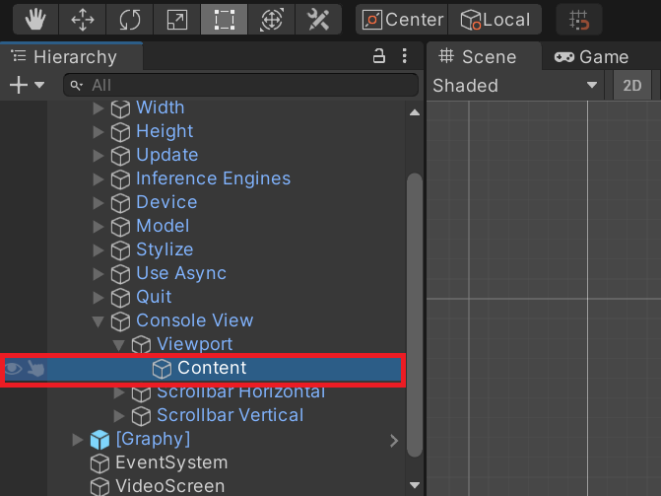Select the Hand tool
Image resolution: width=661 pixels, height=496 pixels.
point(34,19)
